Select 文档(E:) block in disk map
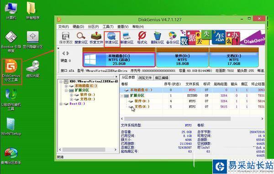274x174 pixels. tap(234, 60)
